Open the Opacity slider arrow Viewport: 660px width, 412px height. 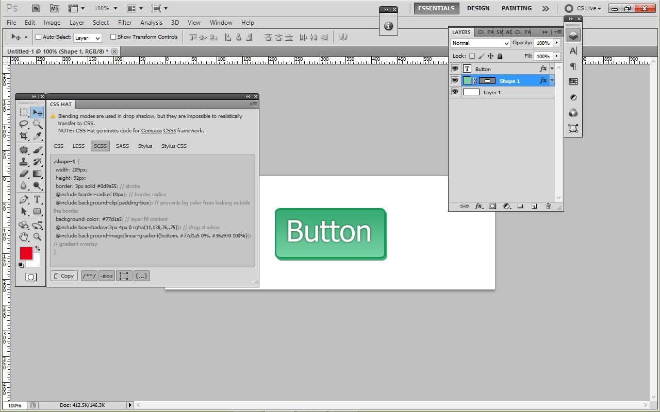pyautogui.click(x=557, y=43)
